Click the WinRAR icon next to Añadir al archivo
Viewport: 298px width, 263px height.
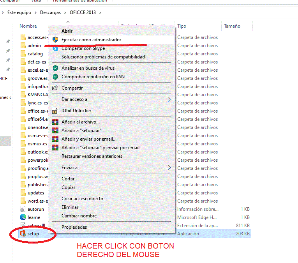(x=55, y=122)
